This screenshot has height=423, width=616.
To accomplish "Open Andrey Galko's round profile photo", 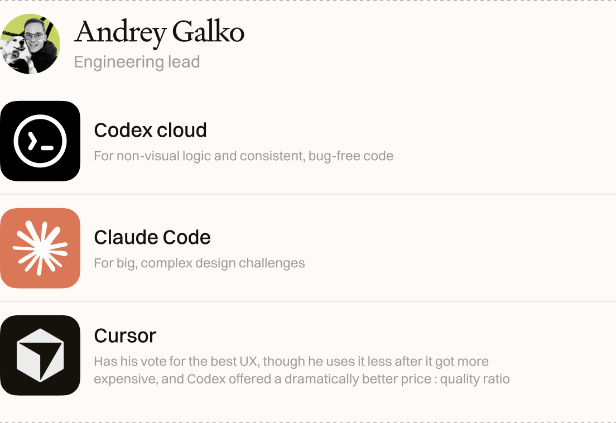I will (30, 44).
